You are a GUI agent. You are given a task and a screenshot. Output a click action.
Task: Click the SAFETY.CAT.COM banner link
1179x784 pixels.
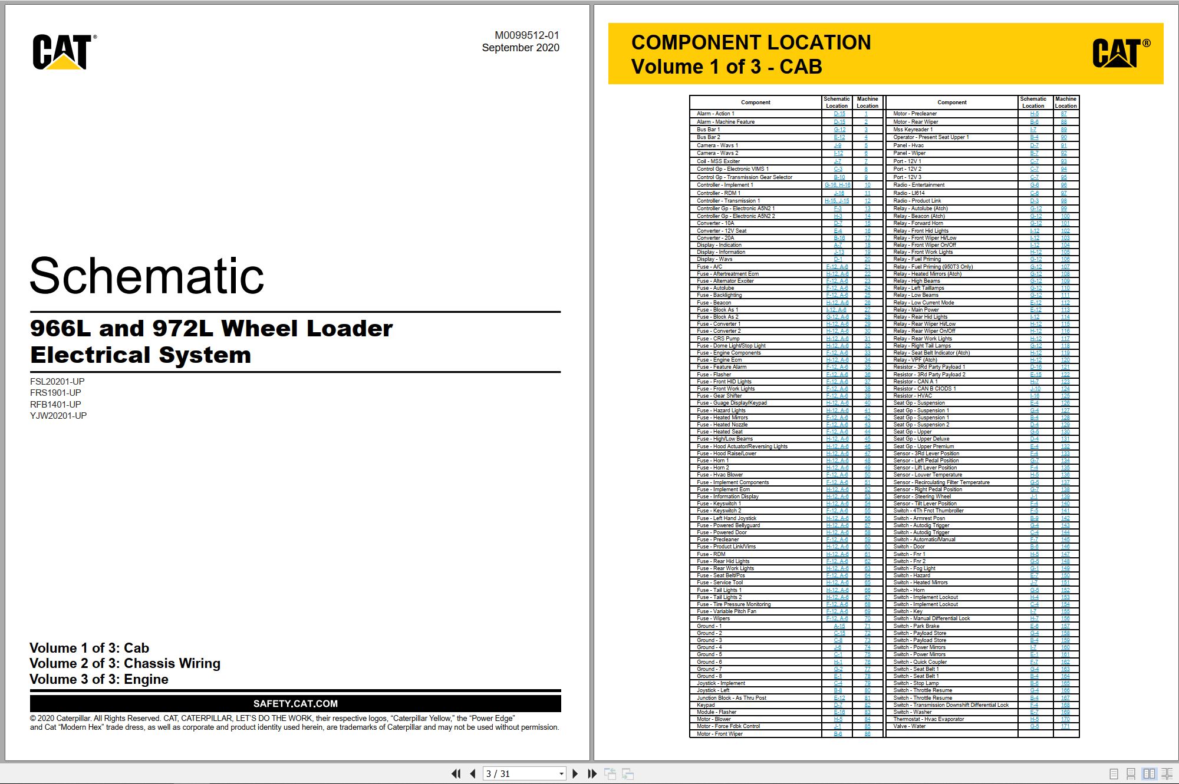tap(295, 703)
